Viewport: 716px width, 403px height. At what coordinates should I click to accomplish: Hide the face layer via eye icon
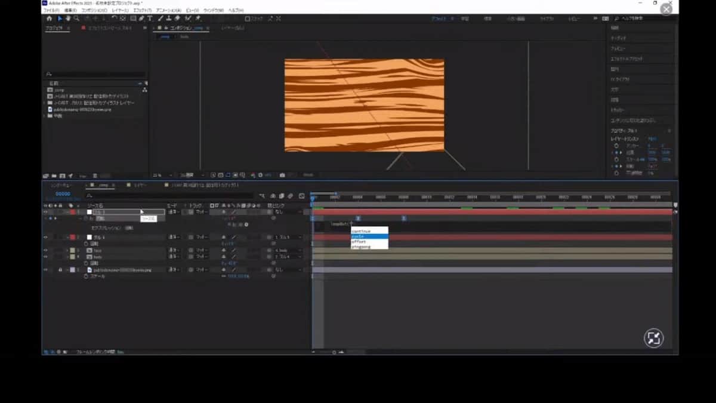pyautogui.click(x=45, y=250)
